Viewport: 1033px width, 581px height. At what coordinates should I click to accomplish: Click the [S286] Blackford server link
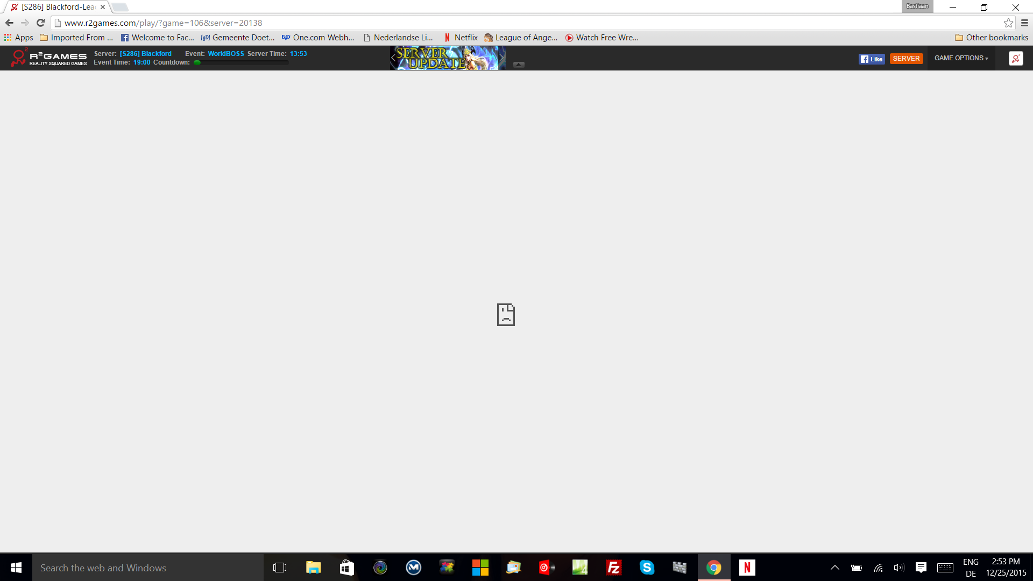(x=145, y=54)
